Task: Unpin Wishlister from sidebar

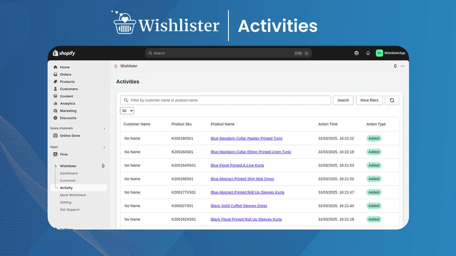Action: pos(103,166)
